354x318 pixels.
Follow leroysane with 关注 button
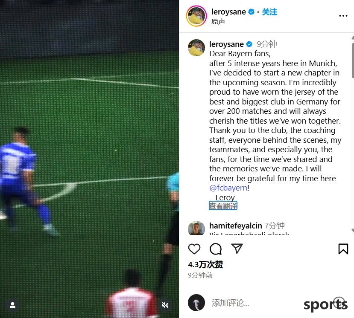pos(269,12)
